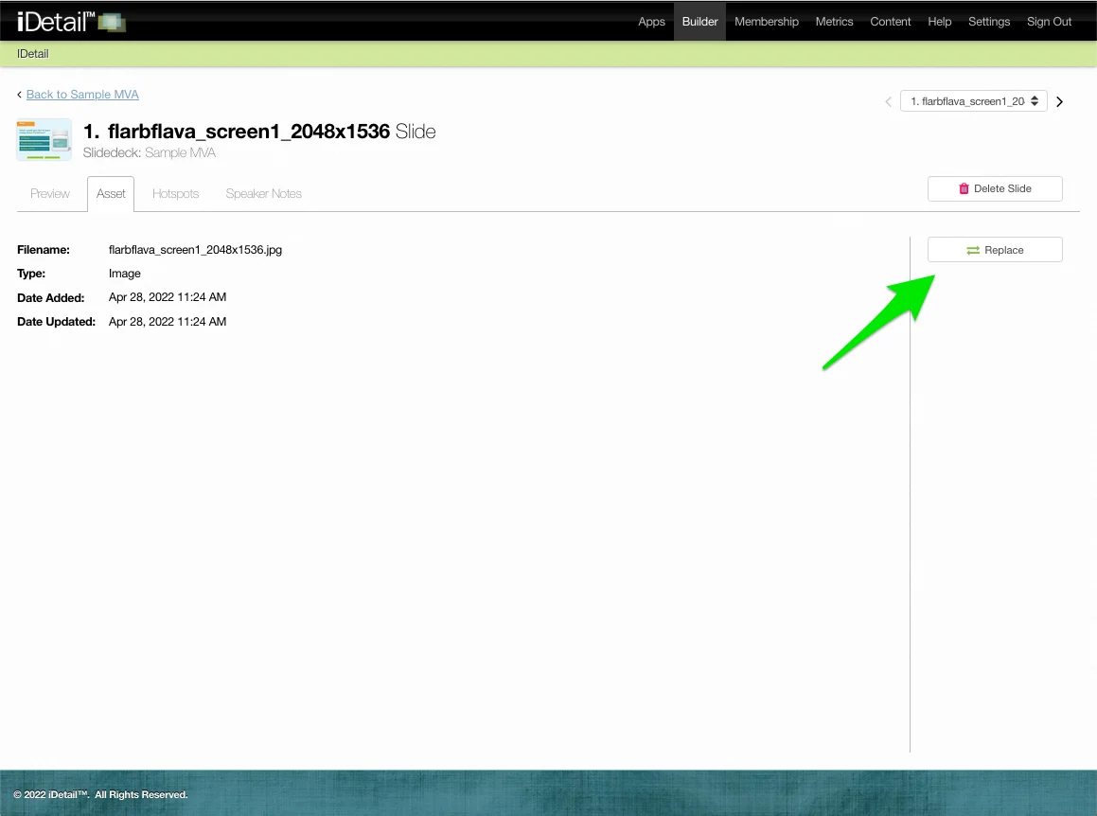Click the Type value Image

(125, 274)
